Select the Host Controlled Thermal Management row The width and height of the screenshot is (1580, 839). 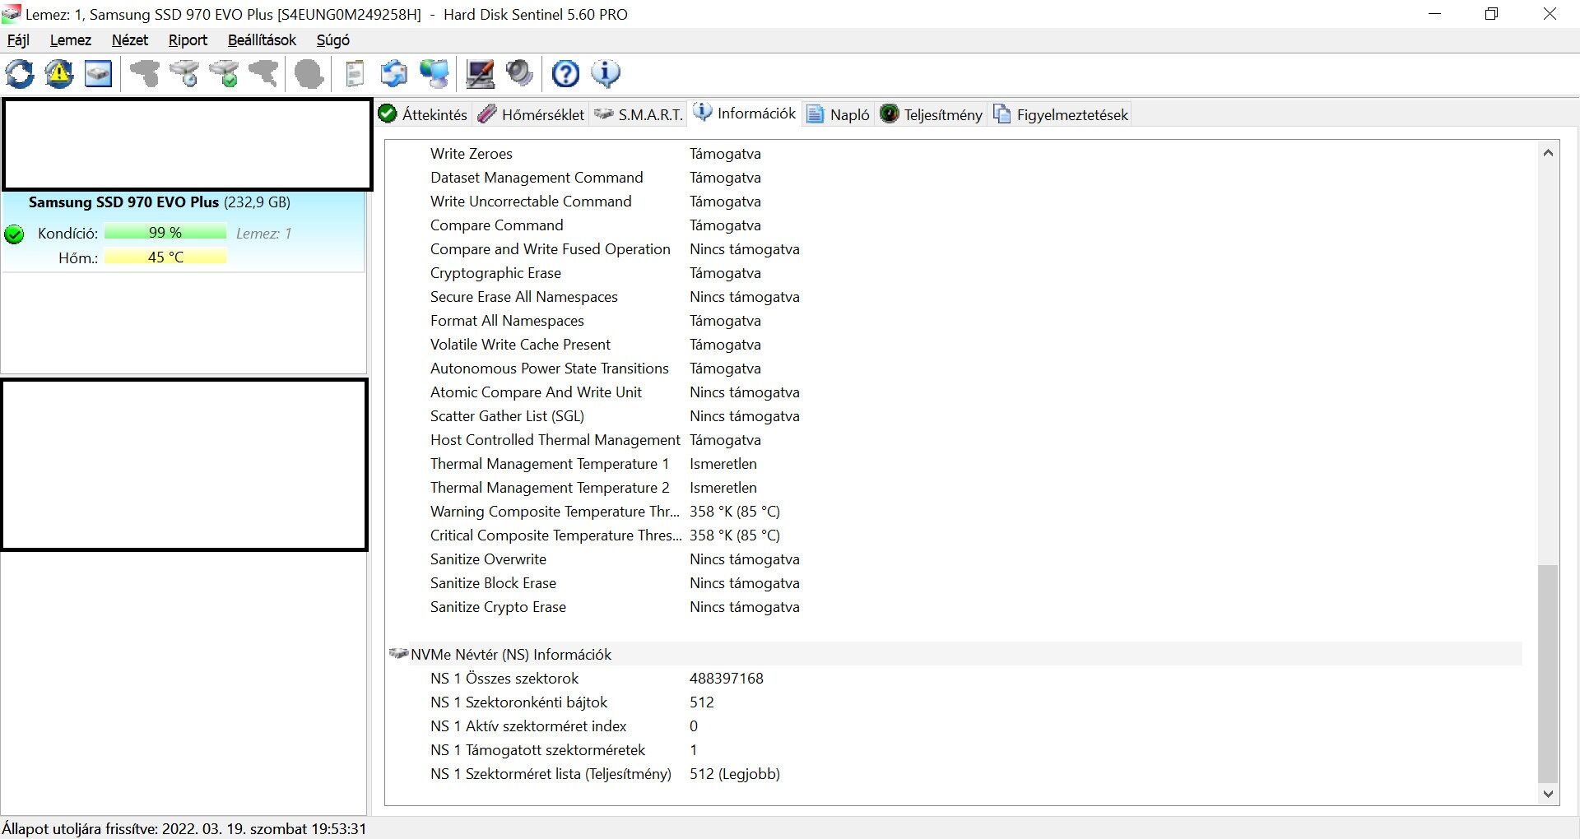(x=955, y=440)
